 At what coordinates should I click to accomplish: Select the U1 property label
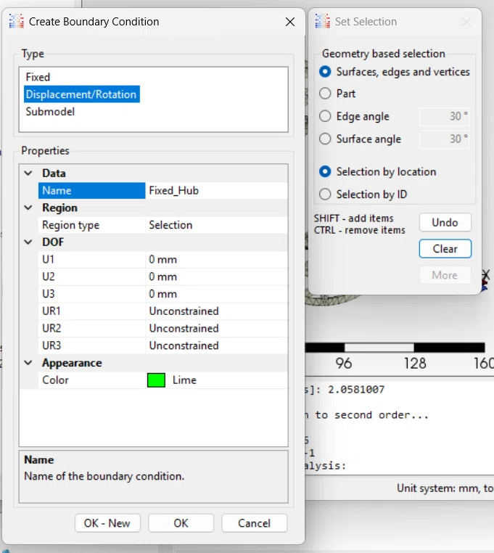(91, 259)
